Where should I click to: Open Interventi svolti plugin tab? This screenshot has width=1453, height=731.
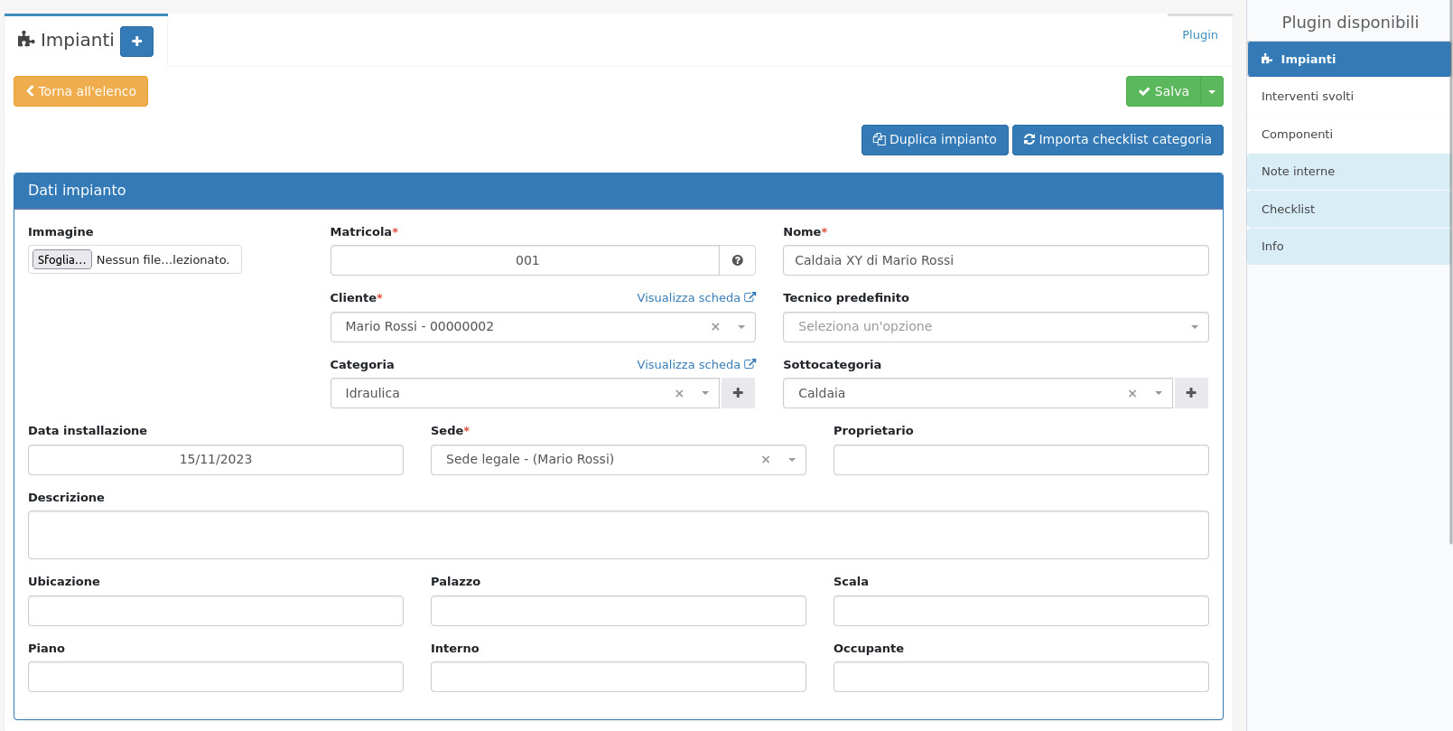pos(1307,97)
